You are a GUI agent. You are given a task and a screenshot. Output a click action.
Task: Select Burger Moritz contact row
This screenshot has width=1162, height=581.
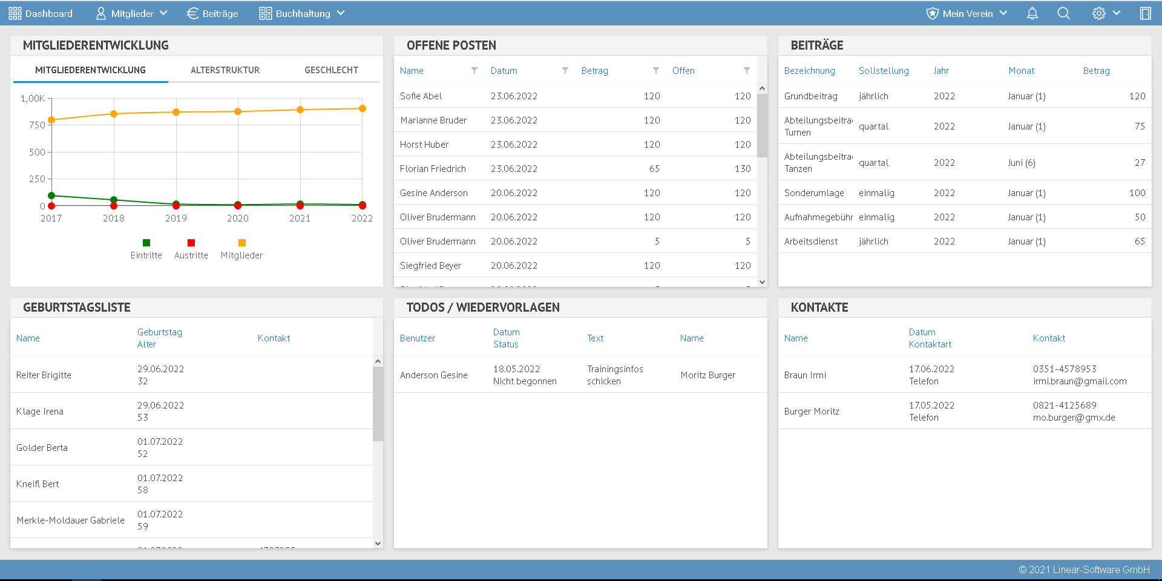(965, 411)
